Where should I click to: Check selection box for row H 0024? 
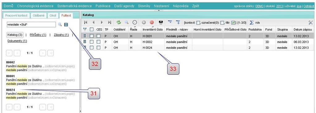(92, 48)
